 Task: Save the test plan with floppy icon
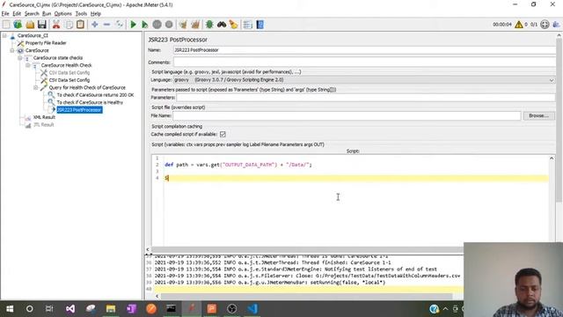(42, 25)
